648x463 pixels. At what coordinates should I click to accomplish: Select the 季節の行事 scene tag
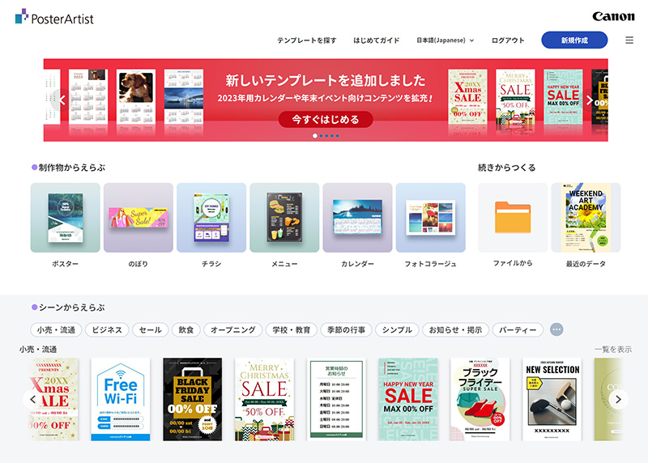click(347, 329)
